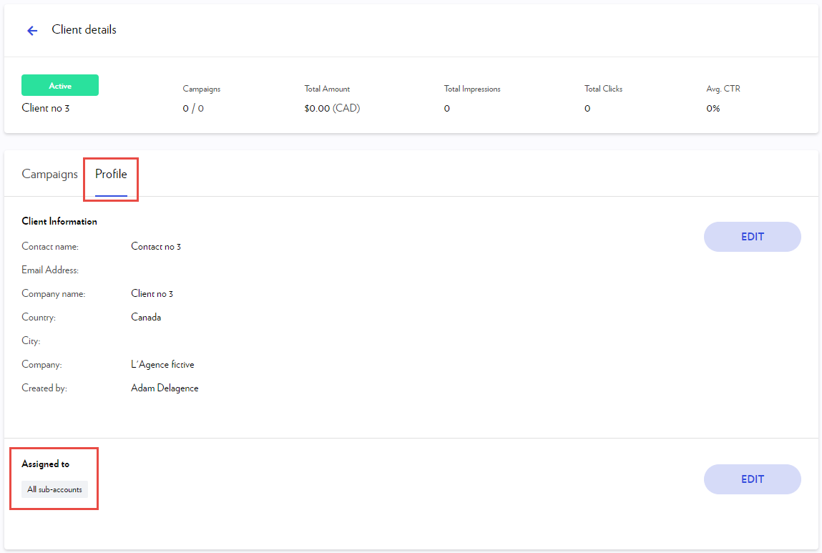Click the Avg. CTR 0% value
The height and width of the screenshot is (553, 822).
tap(713, 109)
